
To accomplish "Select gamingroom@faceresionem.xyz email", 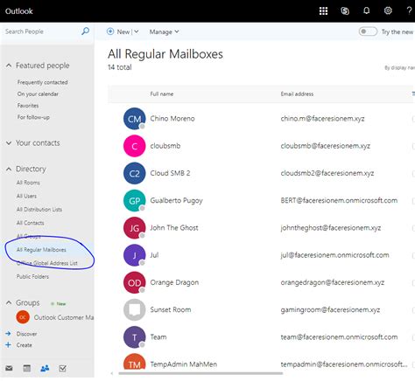I will coord(330,310).
